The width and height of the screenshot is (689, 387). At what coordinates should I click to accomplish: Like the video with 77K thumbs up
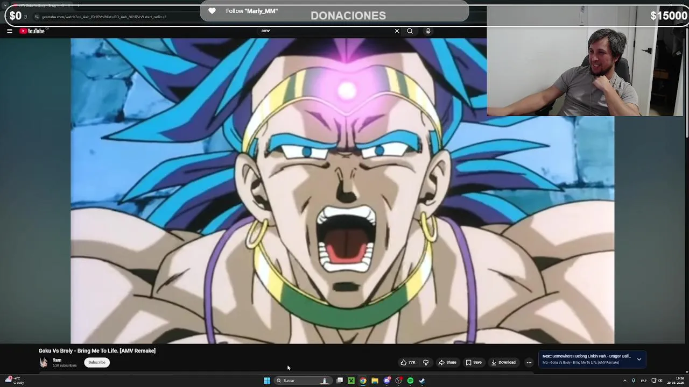click(x=408, y=362)
